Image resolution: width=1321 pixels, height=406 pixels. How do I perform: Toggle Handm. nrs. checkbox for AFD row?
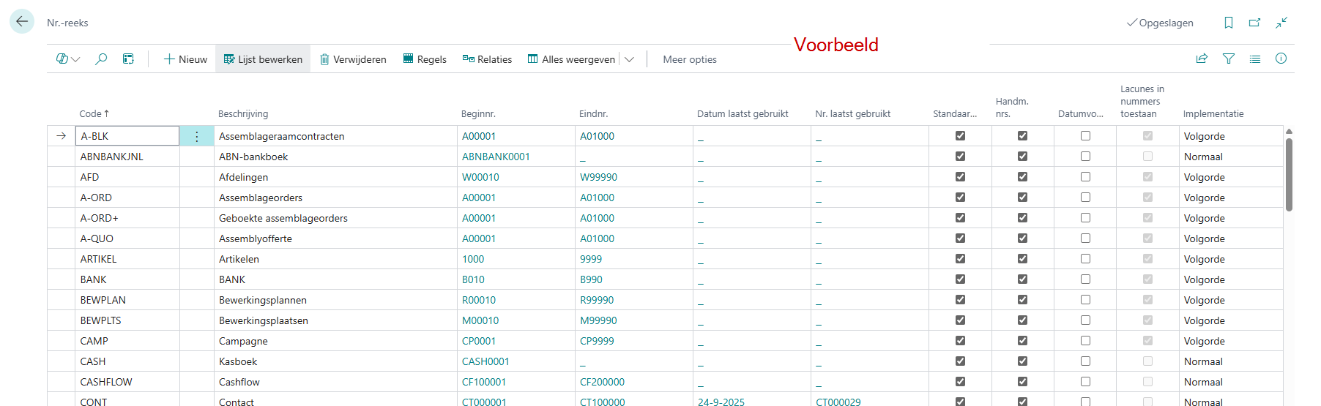(x=1022, y=177)
